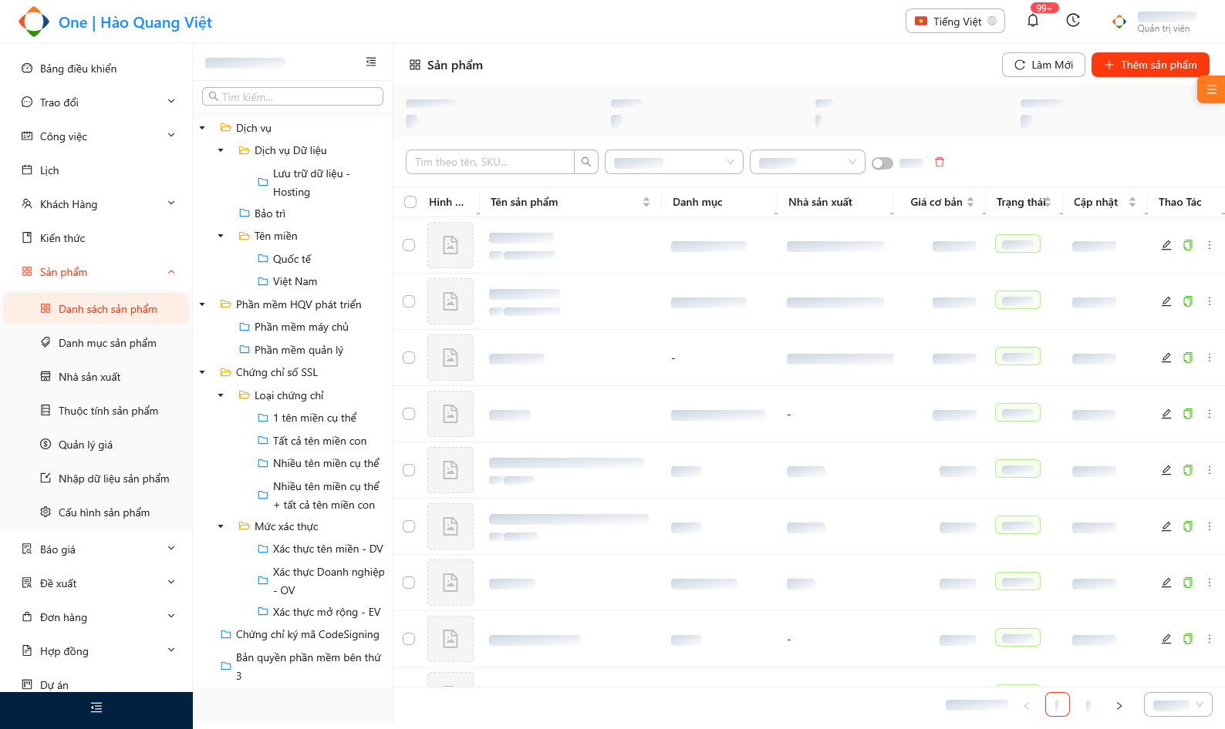Open the Quản trị viên user profile
The image size is (1225, 729).
pyautogui.click(x=1154, y=22)
